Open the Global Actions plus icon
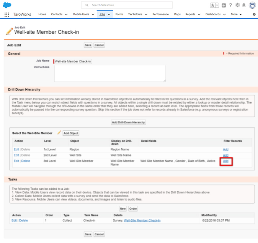The height and width of the screenshot is (243, 258). click(224, 5)
